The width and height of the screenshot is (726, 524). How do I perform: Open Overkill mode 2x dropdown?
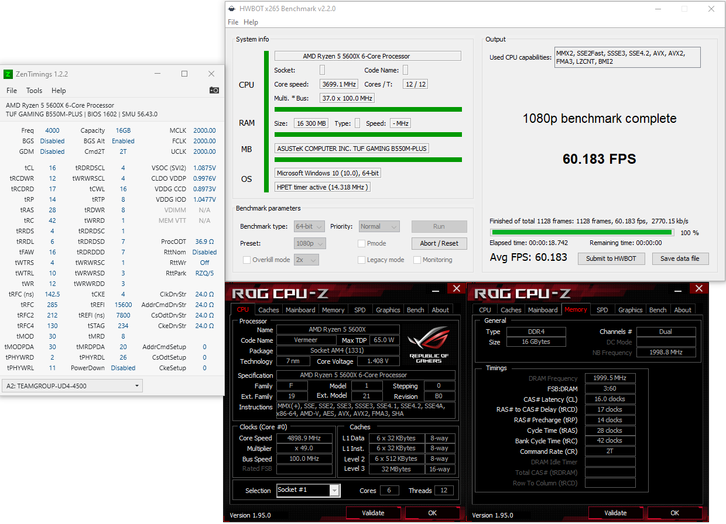coord(306,260)
